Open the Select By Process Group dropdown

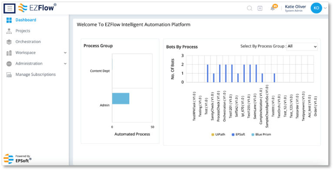tap(302, 46)
